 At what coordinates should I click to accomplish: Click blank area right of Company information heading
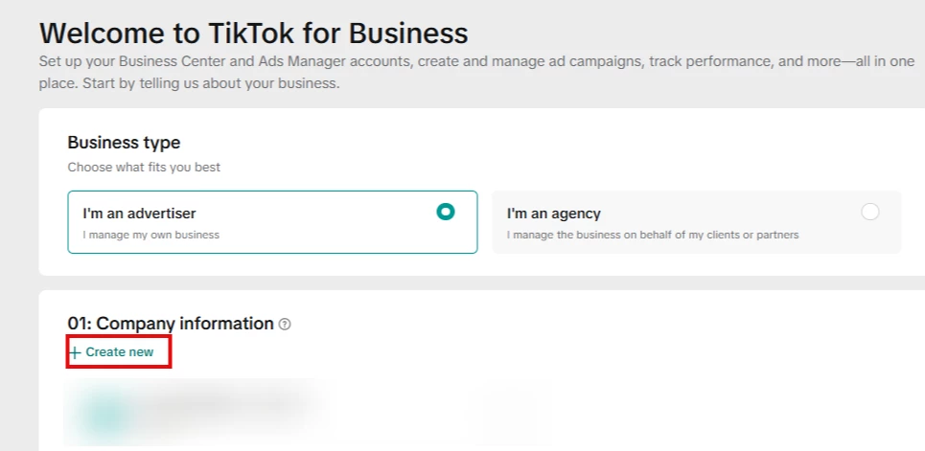(575, 326)
